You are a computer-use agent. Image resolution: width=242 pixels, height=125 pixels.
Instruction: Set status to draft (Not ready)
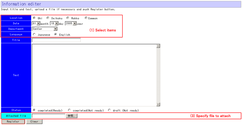109,110
